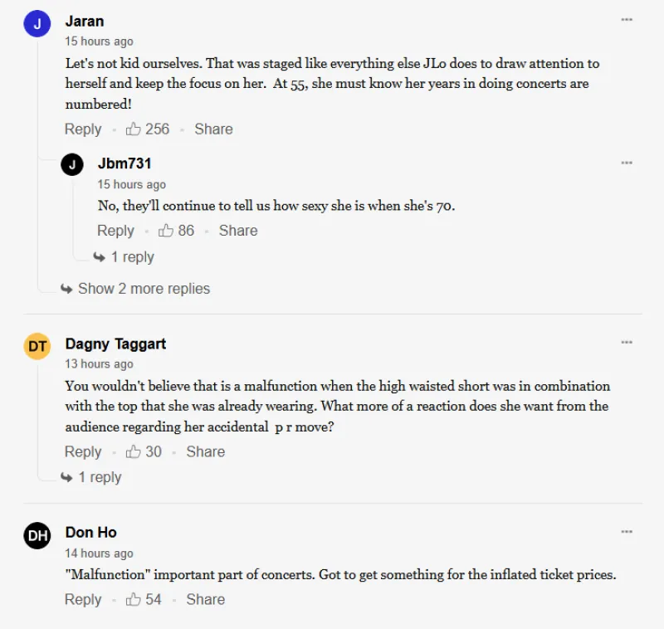Click Jaran's blue avatar circle
Viewport: 664px width, 629px height.
(x=37, y=24)
